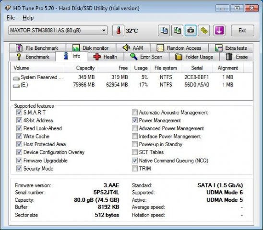
Task: Toggle the Interface Power Management checkbox
Action: (135, 136)
